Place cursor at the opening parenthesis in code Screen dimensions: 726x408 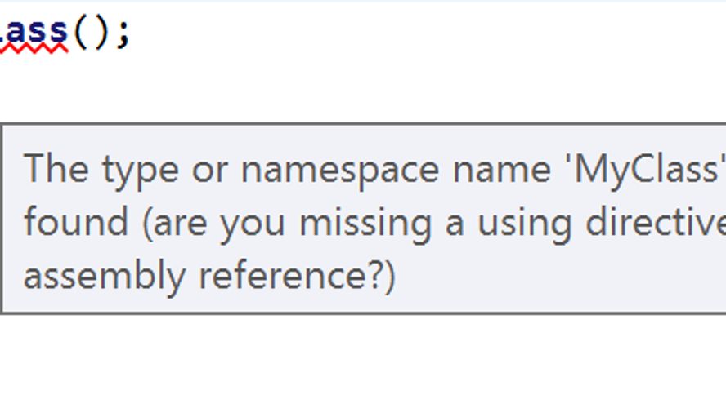pyautogui.click(x=80, y=33)
